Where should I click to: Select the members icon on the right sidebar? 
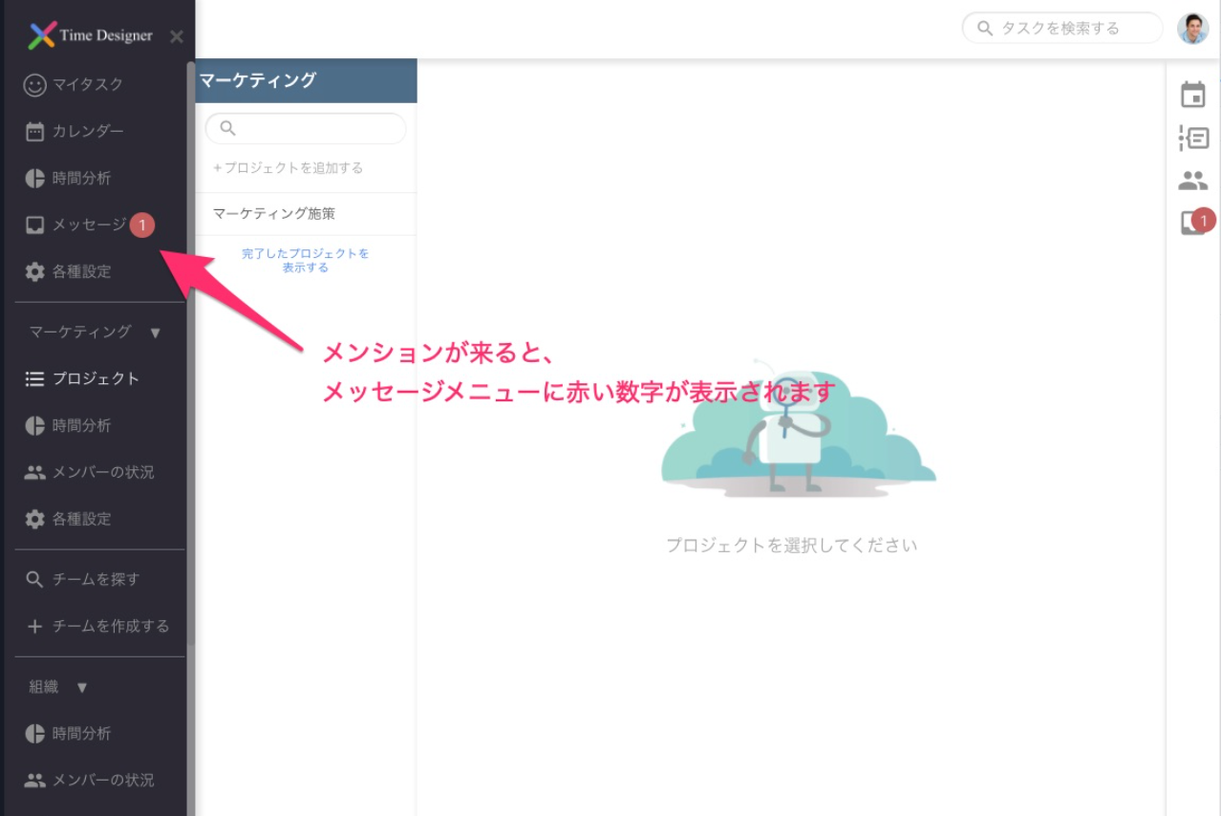(x=1193, y=182)
